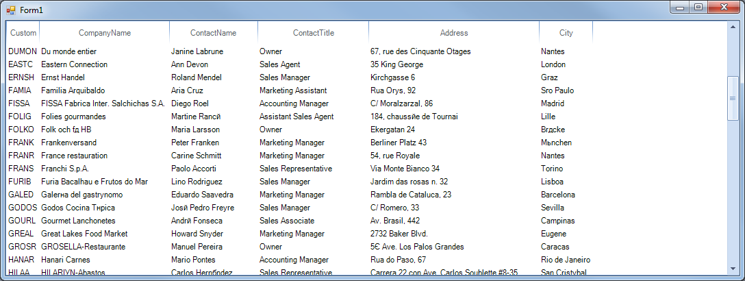745x281 pixels.
Task: Sort by the CompanyName column header
Action: point(104,33)
